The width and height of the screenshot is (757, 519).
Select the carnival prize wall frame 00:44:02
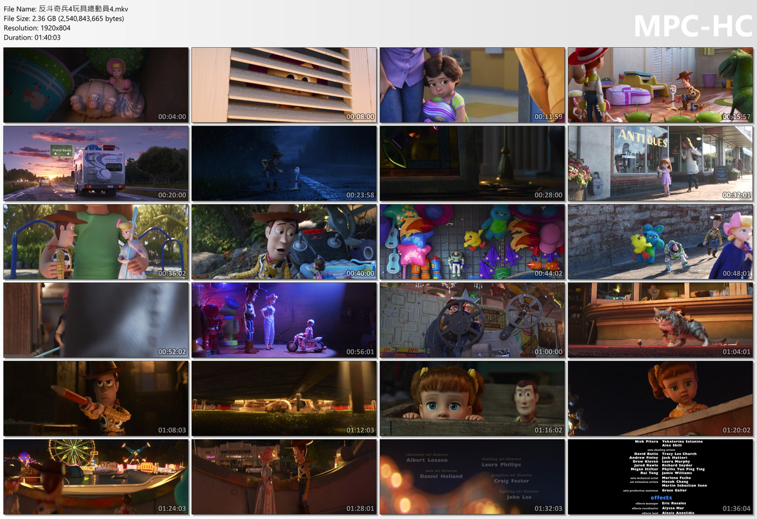pos(472,242)
